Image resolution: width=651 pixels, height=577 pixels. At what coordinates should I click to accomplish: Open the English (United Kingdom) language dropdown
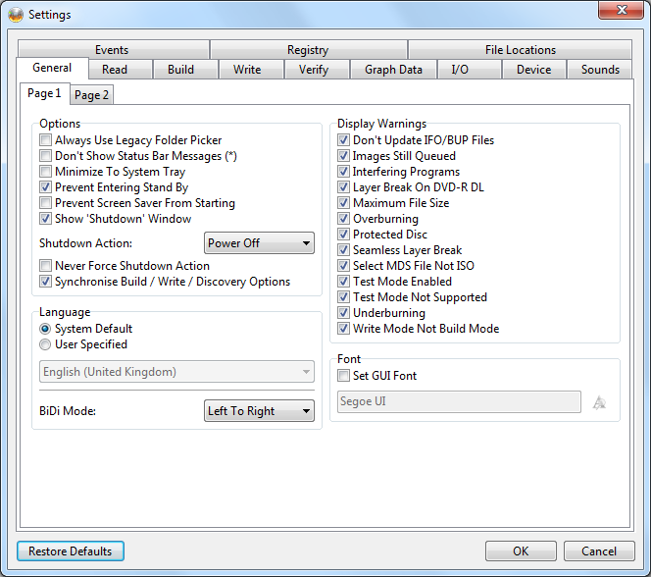(176, 372)
